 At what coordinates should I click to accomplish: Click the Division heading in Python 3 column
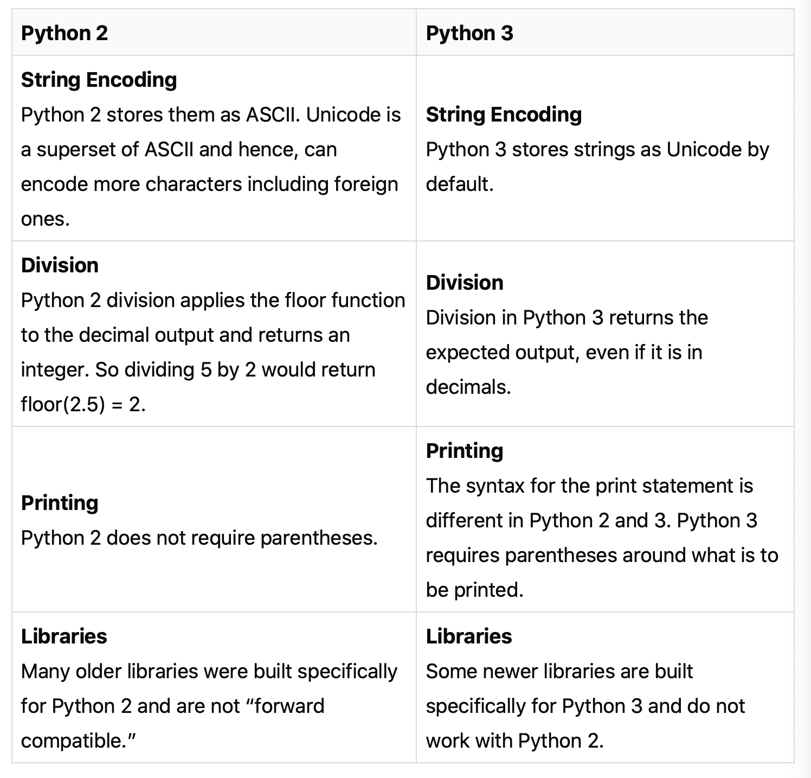(x=465, y=283)
